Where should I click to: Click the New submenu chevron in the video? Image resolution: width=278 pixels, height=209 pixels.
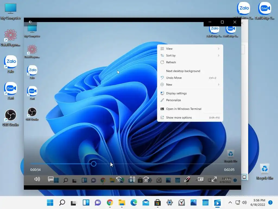219,85
